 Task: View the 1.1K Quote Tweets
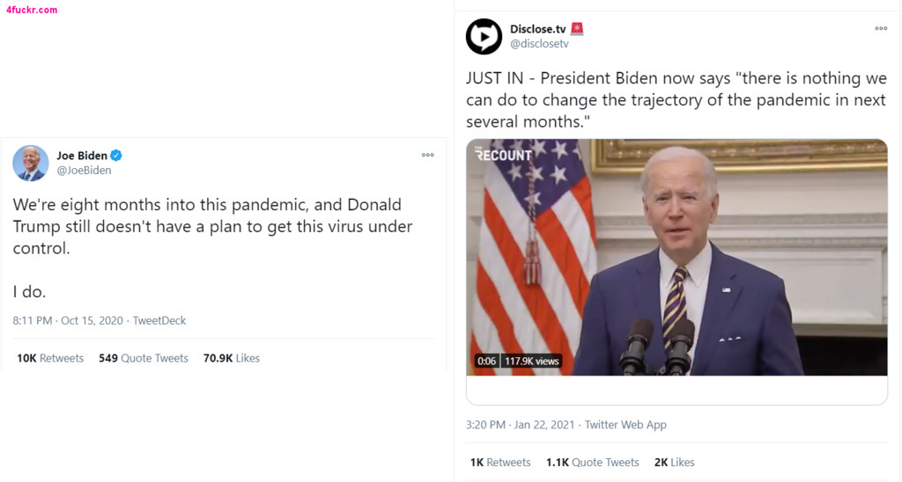click(592, 463)
